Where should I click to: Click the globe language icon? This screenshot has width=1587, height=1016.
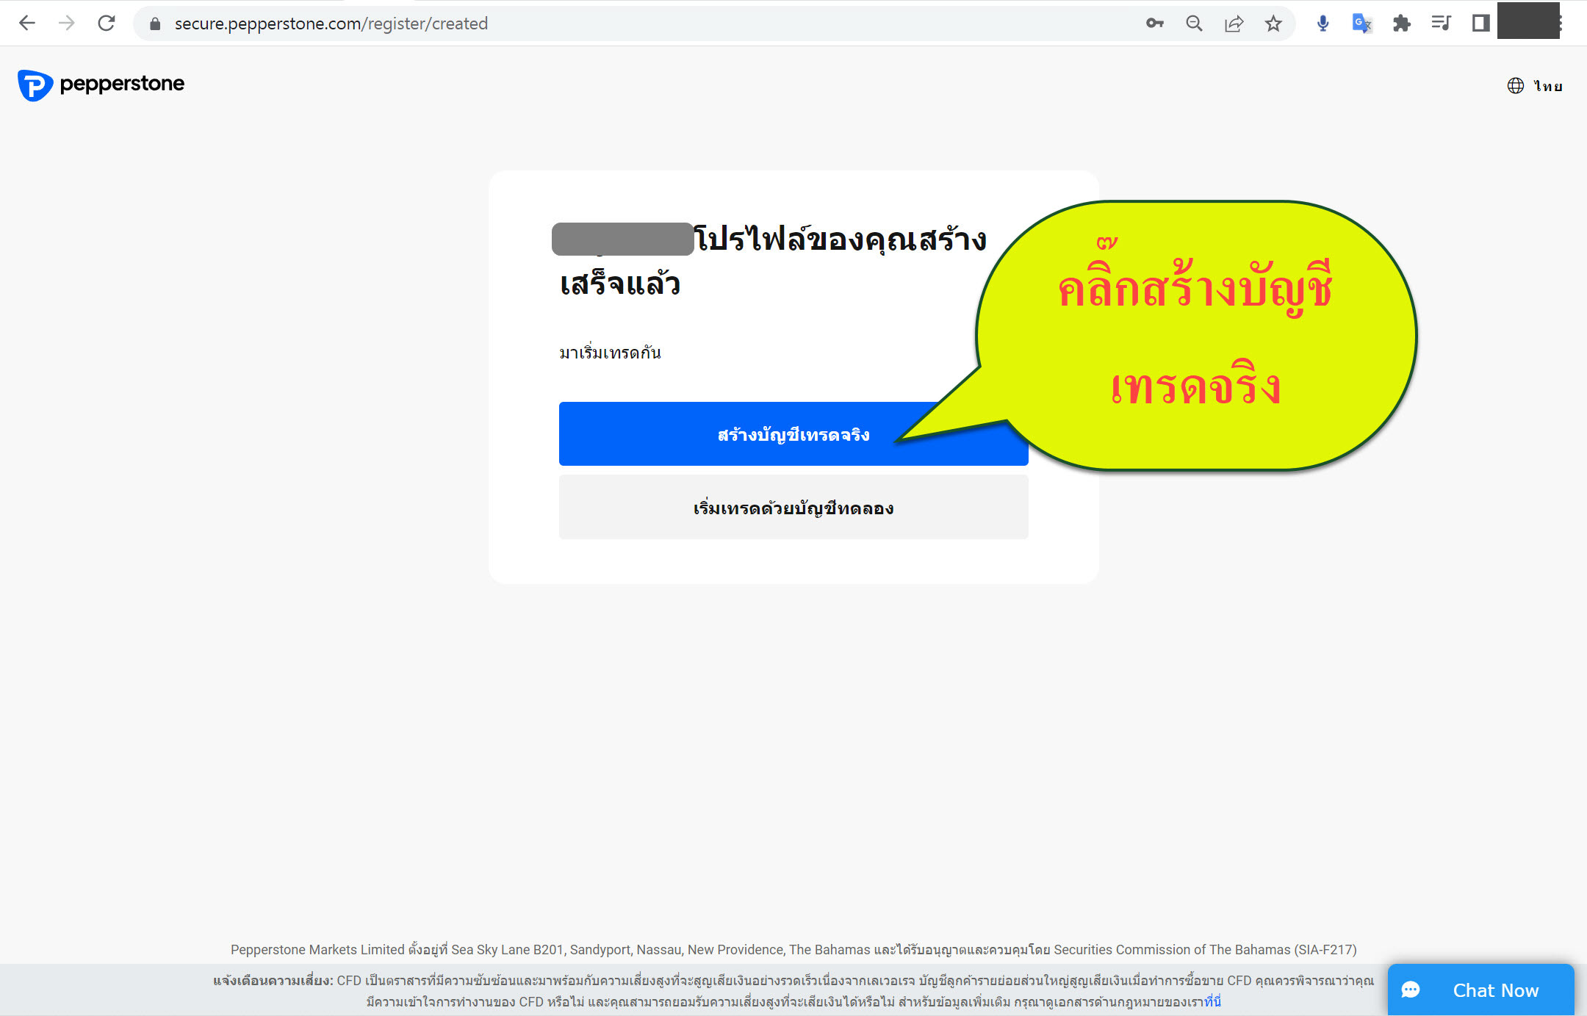click(1515, 86)
